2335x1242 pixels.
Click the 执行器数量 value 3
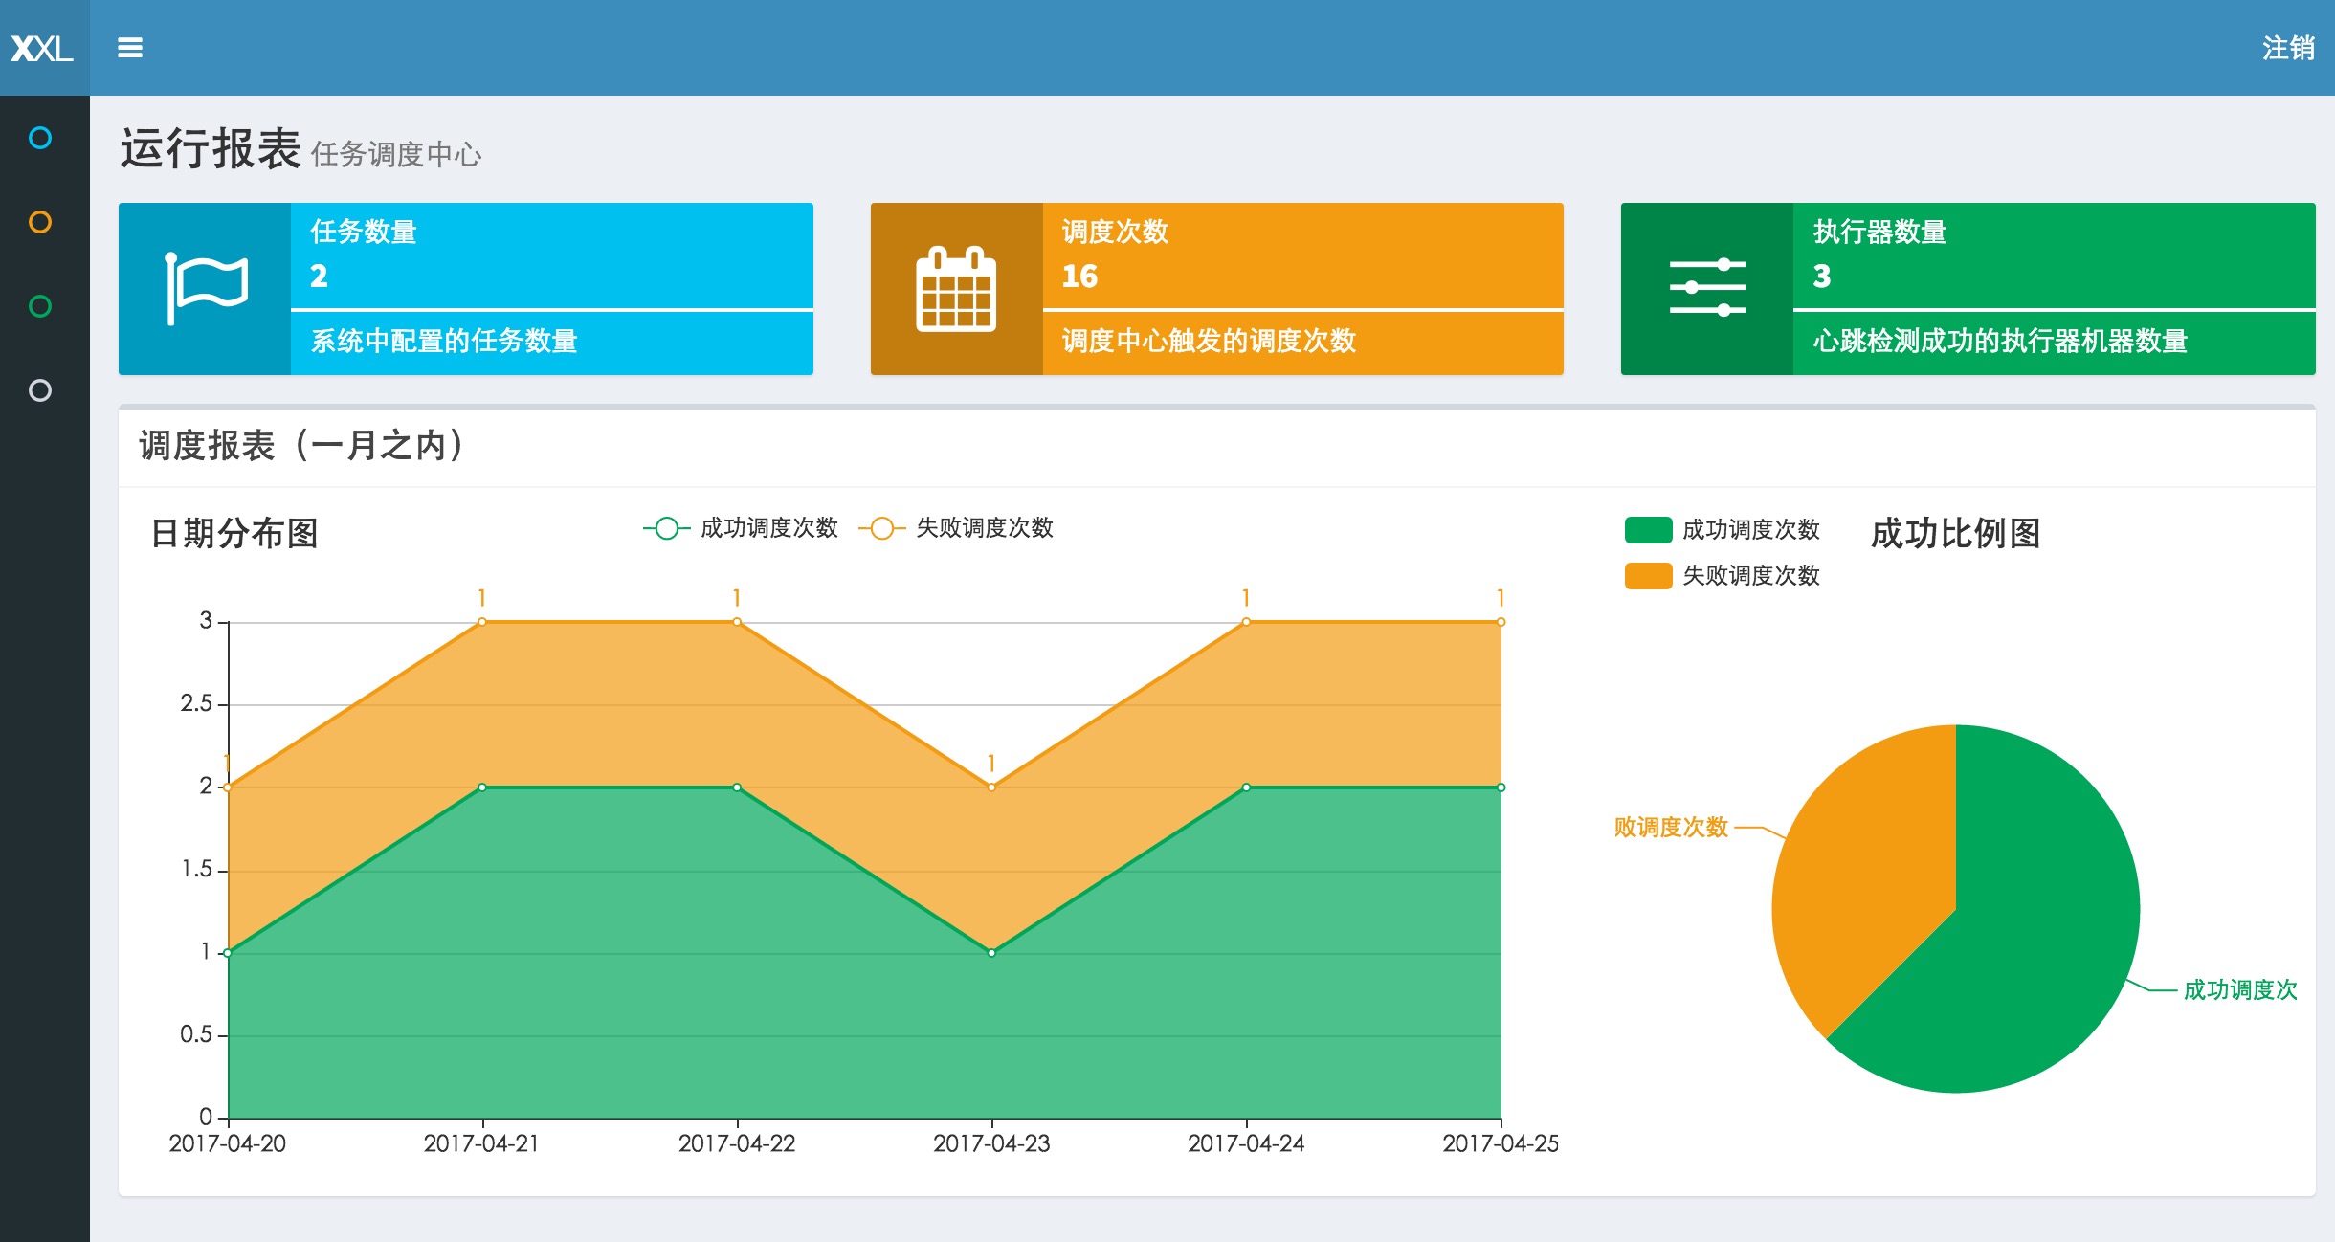point(1822,277)
